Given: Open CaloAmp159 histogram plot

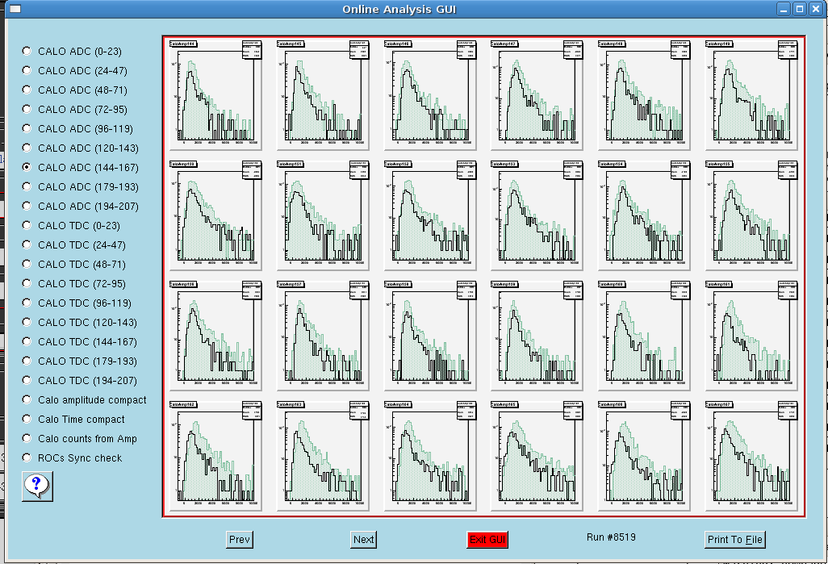Looking at the screenshot, I should point(537,336).
